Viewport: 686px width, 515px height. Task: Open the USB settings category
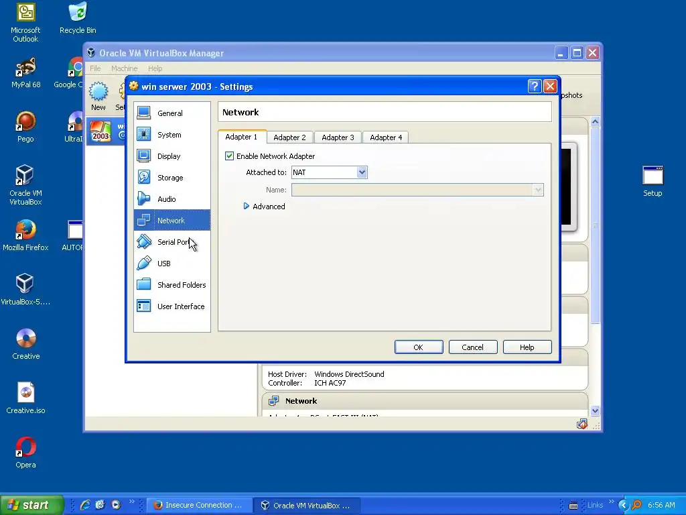point(172,263)
